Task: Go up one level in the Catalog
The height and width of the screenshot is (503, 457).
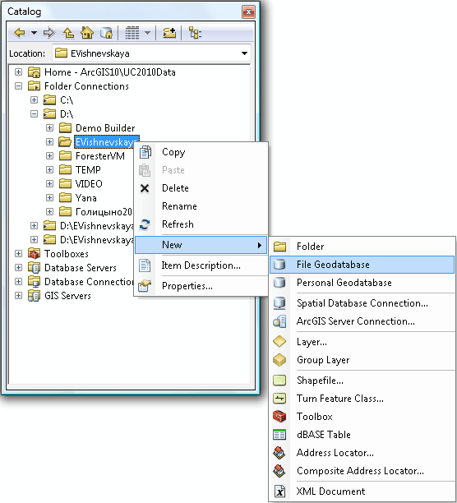Action: pos(68,33)
